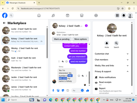Open the Video (Watch) icon
This screenshot has height=103, width=137.
tap(67, 15)
